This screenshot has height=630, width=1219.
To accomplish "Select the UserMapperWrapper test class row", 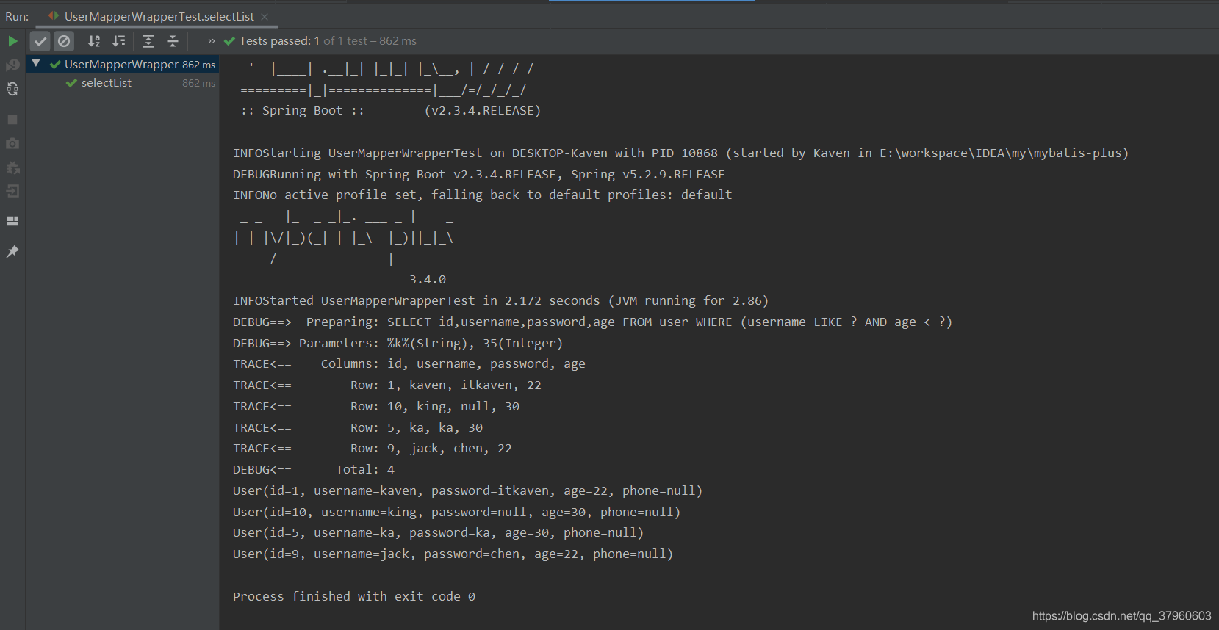I will pyautogui.click(x=123, y=65).
